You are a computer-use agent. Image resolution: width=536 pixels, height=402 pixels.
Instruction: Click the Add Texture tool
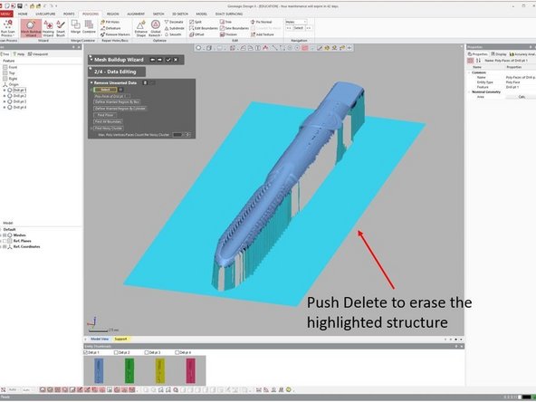tap(263, 34)
